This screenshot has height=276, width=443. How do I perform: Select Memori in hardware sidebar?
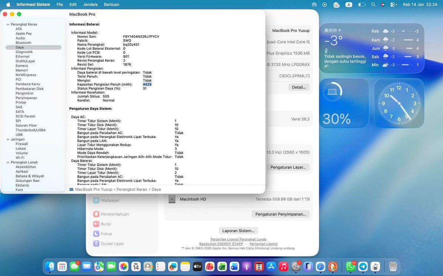(x=21, y=70)
